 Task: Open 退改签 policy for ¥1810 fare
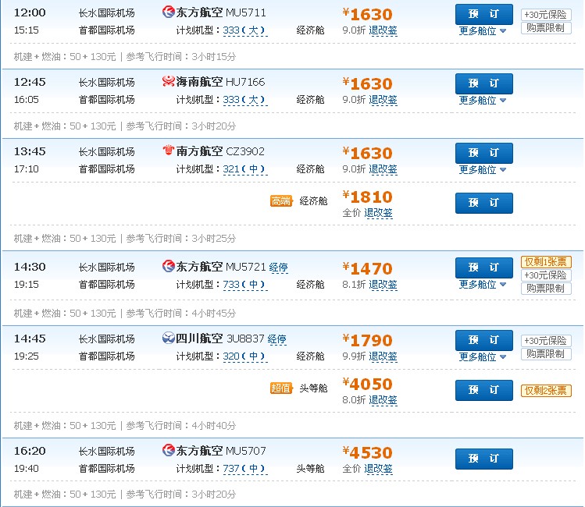coord(378,213)
